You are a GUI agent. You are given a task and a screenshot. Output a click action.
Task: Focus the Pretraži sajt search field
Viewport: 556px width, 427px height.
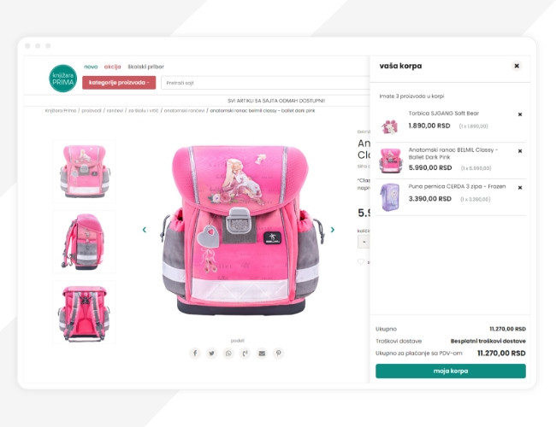click(265, 83)
